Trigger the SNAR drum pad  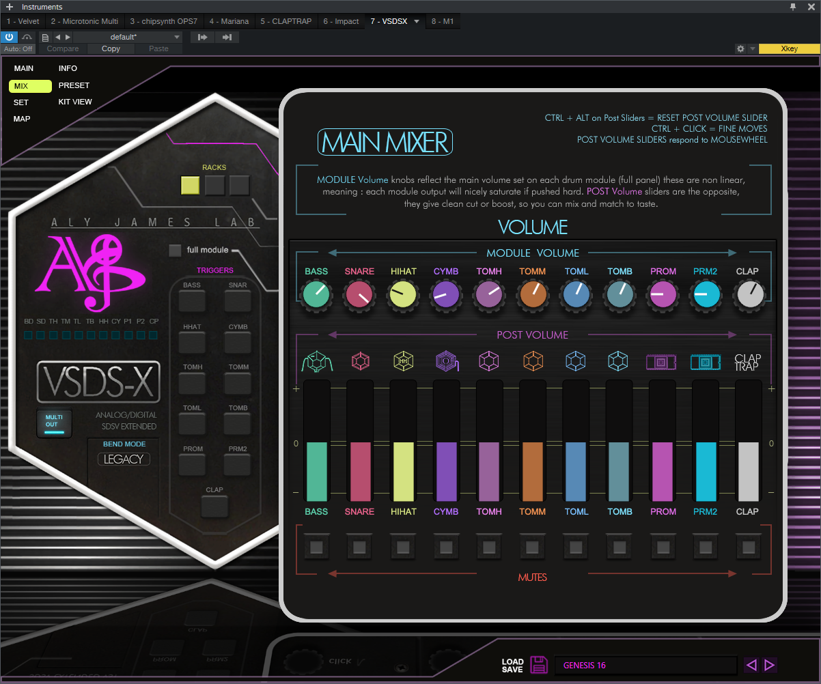[238, 301]
